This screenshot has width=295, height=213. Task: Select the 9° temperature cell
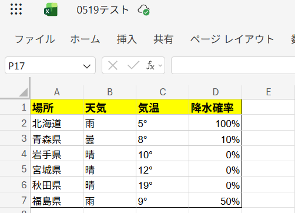pos(163,200)
